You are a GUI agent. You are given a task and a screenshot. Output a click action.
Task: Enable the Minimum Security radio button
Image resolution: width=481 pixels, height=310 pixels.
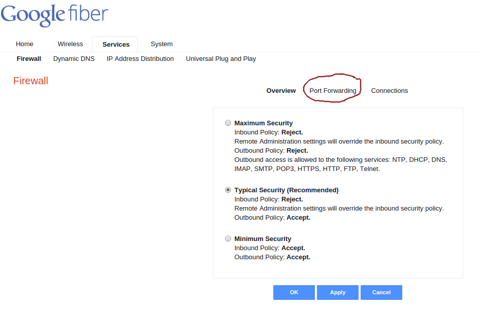pyautogui.click(x=228, y=238)
